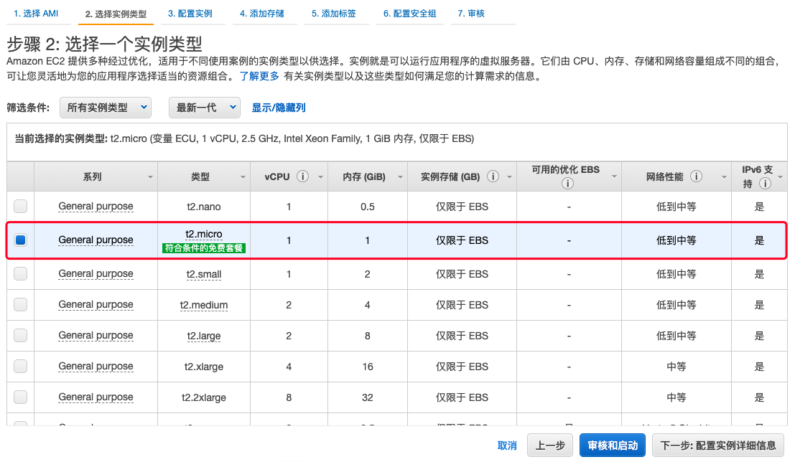
Task: Go to step 7. 审核 tab
Action: 471,14
